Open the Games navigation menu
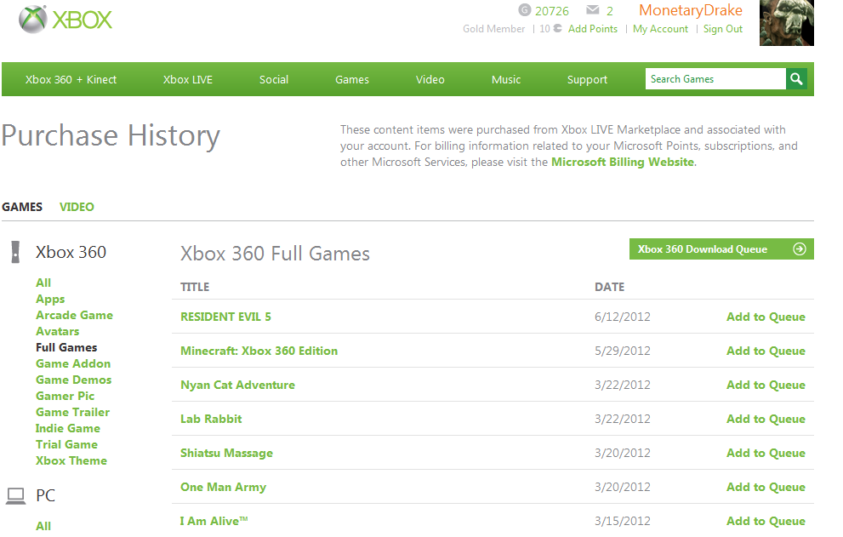Image resolution: width=843 pixels, height=537 pixels. point(352,79)
